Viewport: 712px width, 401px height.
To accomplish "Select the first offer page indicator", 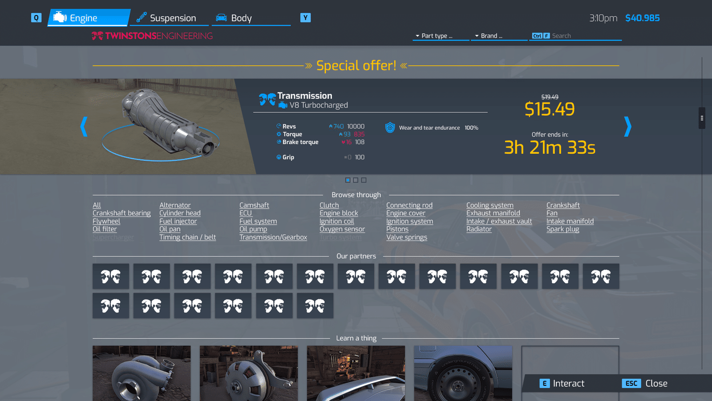I will coord(348,180).
